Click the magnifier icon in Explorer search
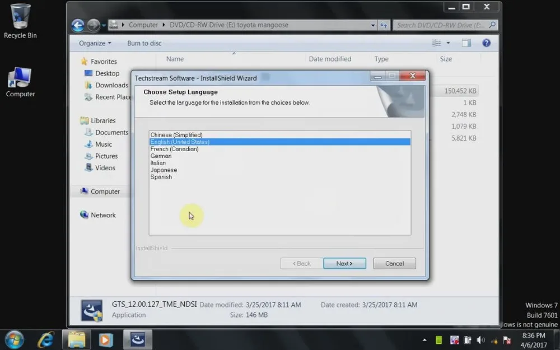Image resolution: width=560 pixels, height=350 pixels. [492, 25]
